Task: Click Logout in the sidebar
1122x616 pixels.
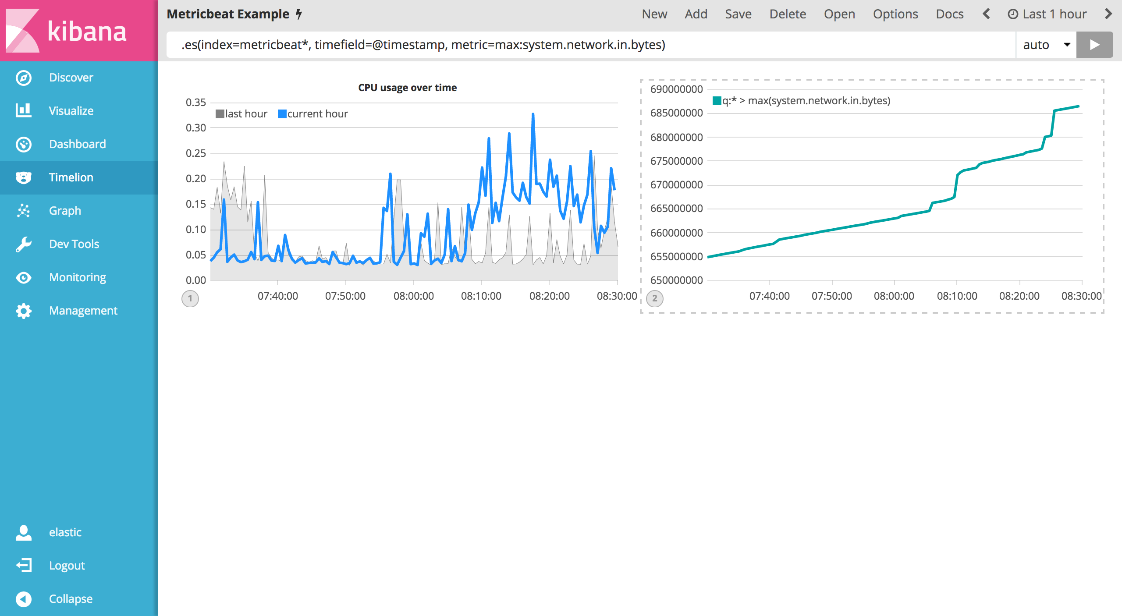Action: coord(67,566)
